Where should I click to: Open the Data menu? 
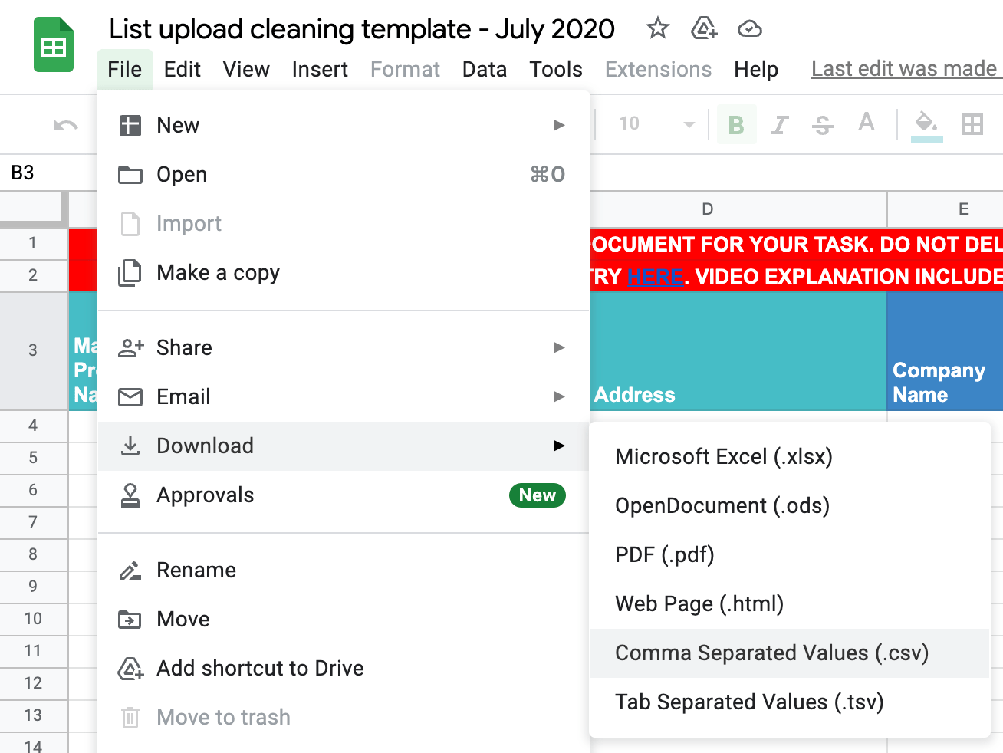click(484, 69)
